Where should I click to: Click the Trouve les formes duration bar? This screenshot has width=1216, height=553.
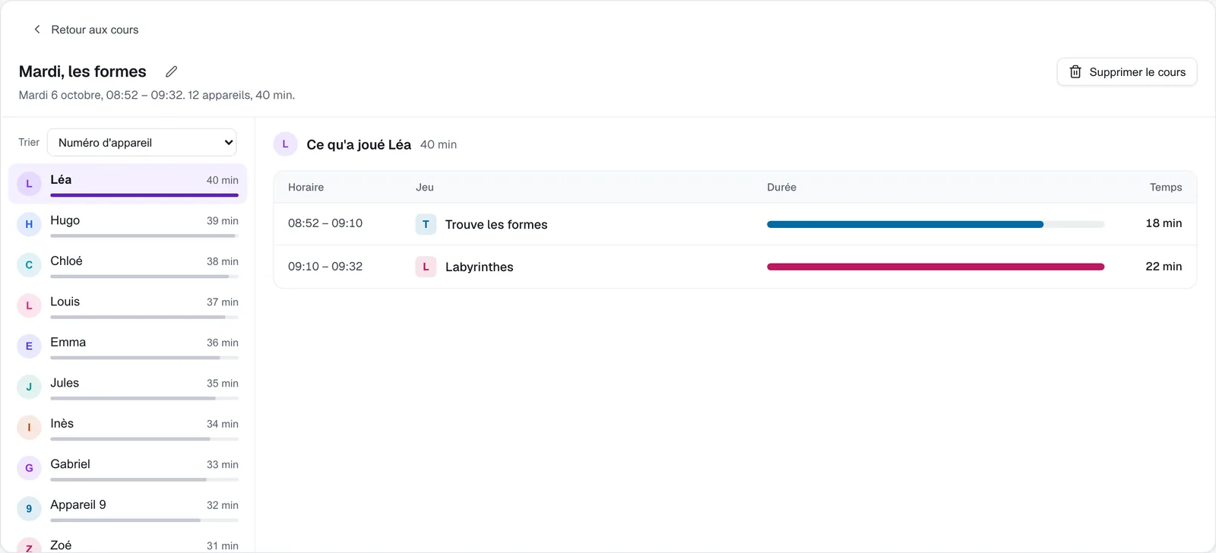tap(936, 224)
